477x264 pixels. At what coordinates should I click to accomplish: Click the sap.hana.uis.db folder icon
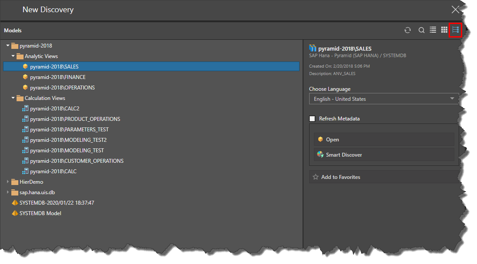pyautogui.click(x=14, y=192)
